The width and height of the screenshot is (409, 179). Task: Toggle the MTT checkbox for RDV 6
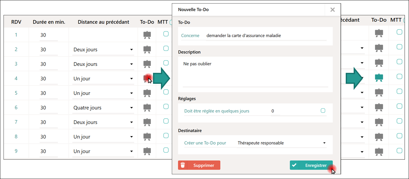166,106
